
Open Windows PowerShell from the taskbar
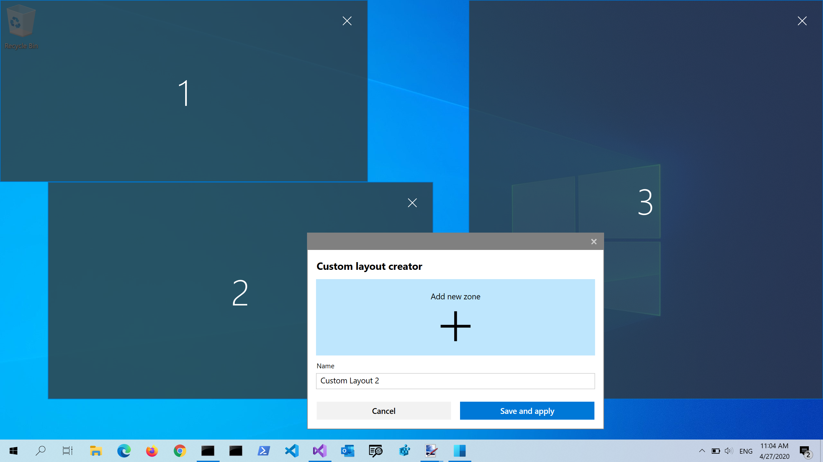[264, 450]
